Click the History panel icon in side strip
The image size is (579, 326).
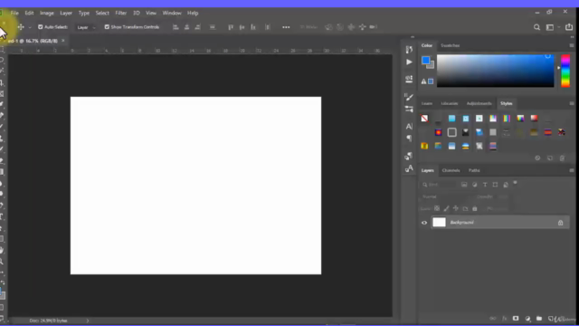[409, 49]
